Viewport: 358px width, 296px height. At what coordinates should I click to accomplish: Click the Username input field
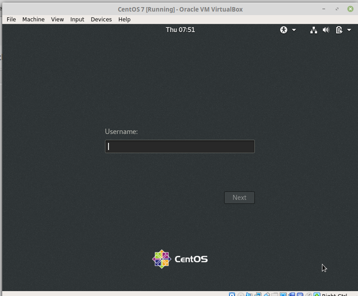179,146
